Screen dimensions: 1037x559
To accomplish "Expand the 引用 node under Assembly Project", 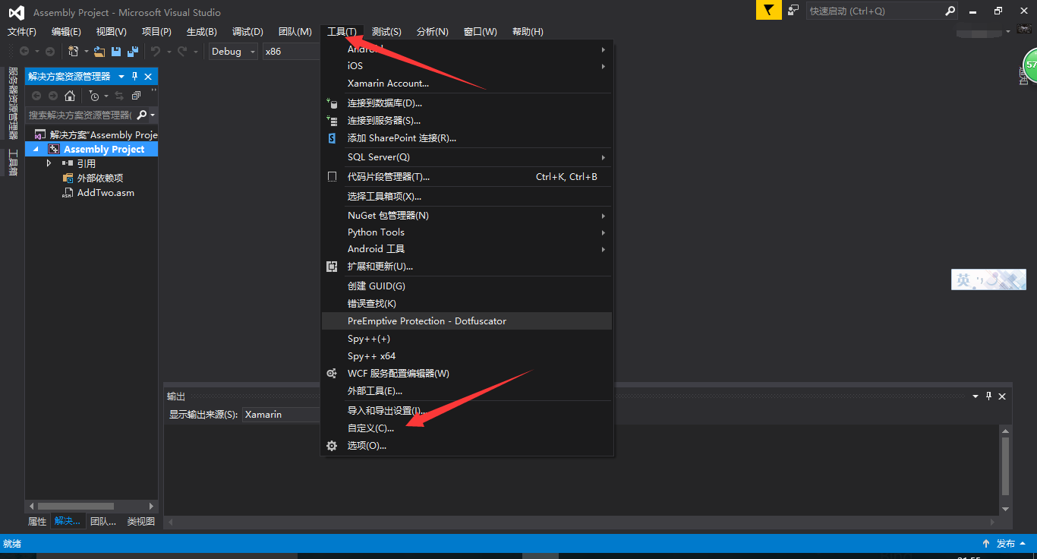I will (49, 163).
